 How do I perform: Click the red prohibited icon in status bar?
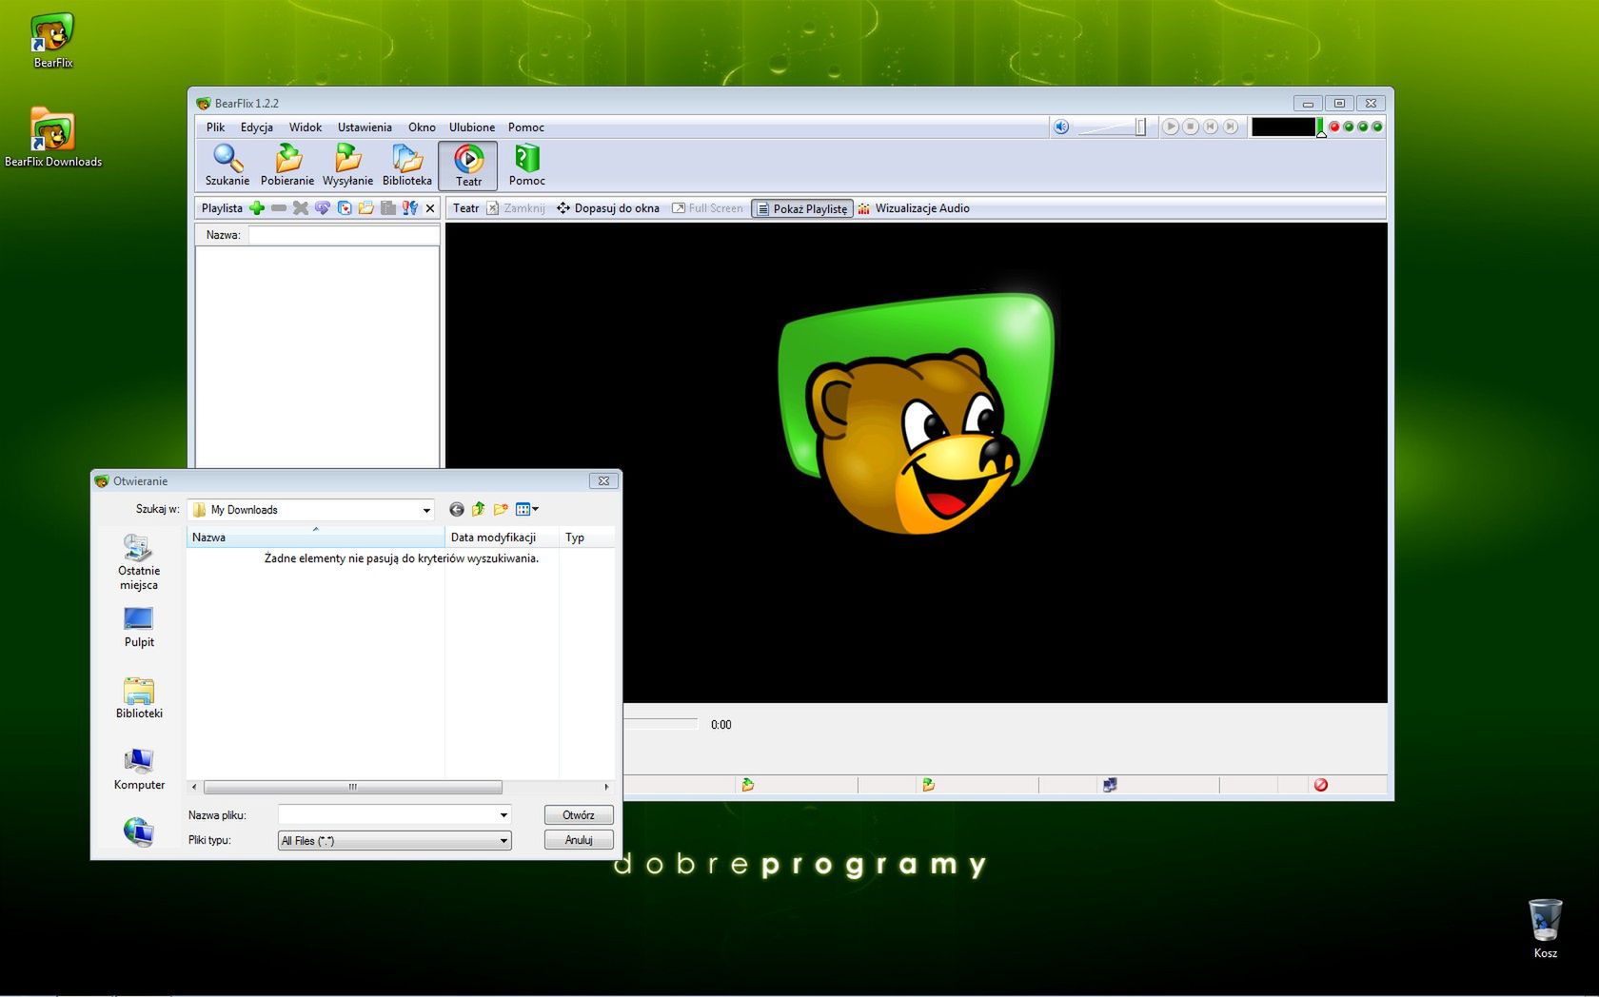[1321, 785]
